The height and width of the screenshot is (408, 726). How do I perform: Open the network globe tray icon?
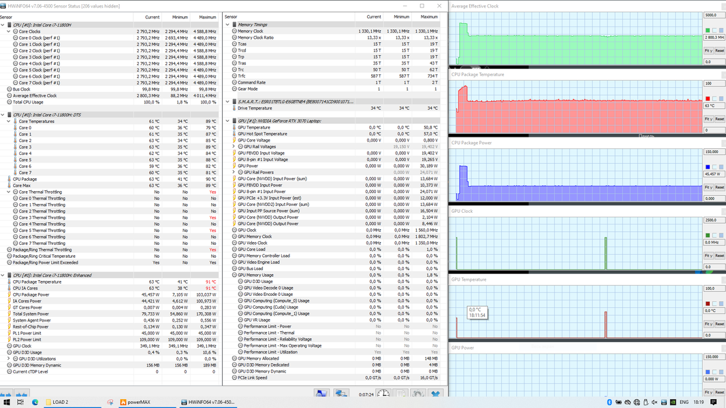pos(637,402)
